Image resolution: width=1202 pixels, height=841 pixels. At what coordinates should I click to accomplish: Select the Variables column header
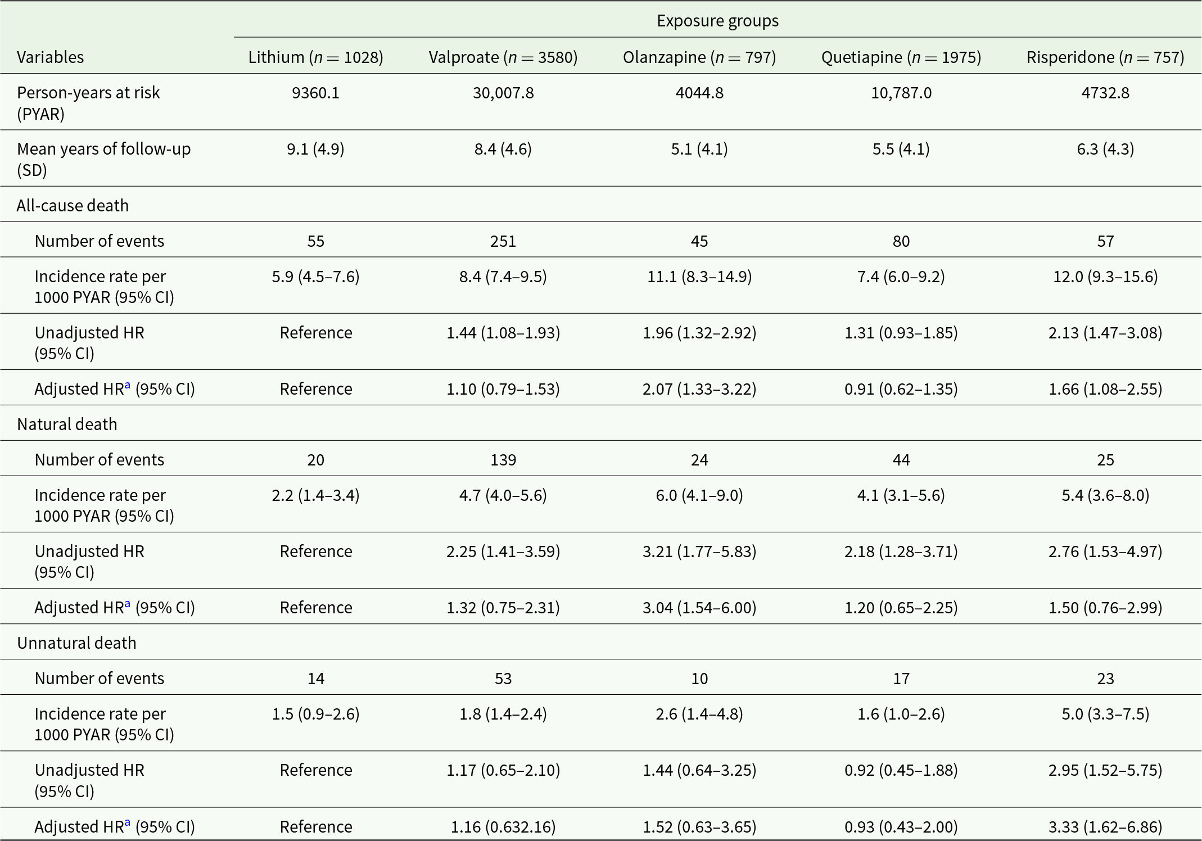coord(51,57)
